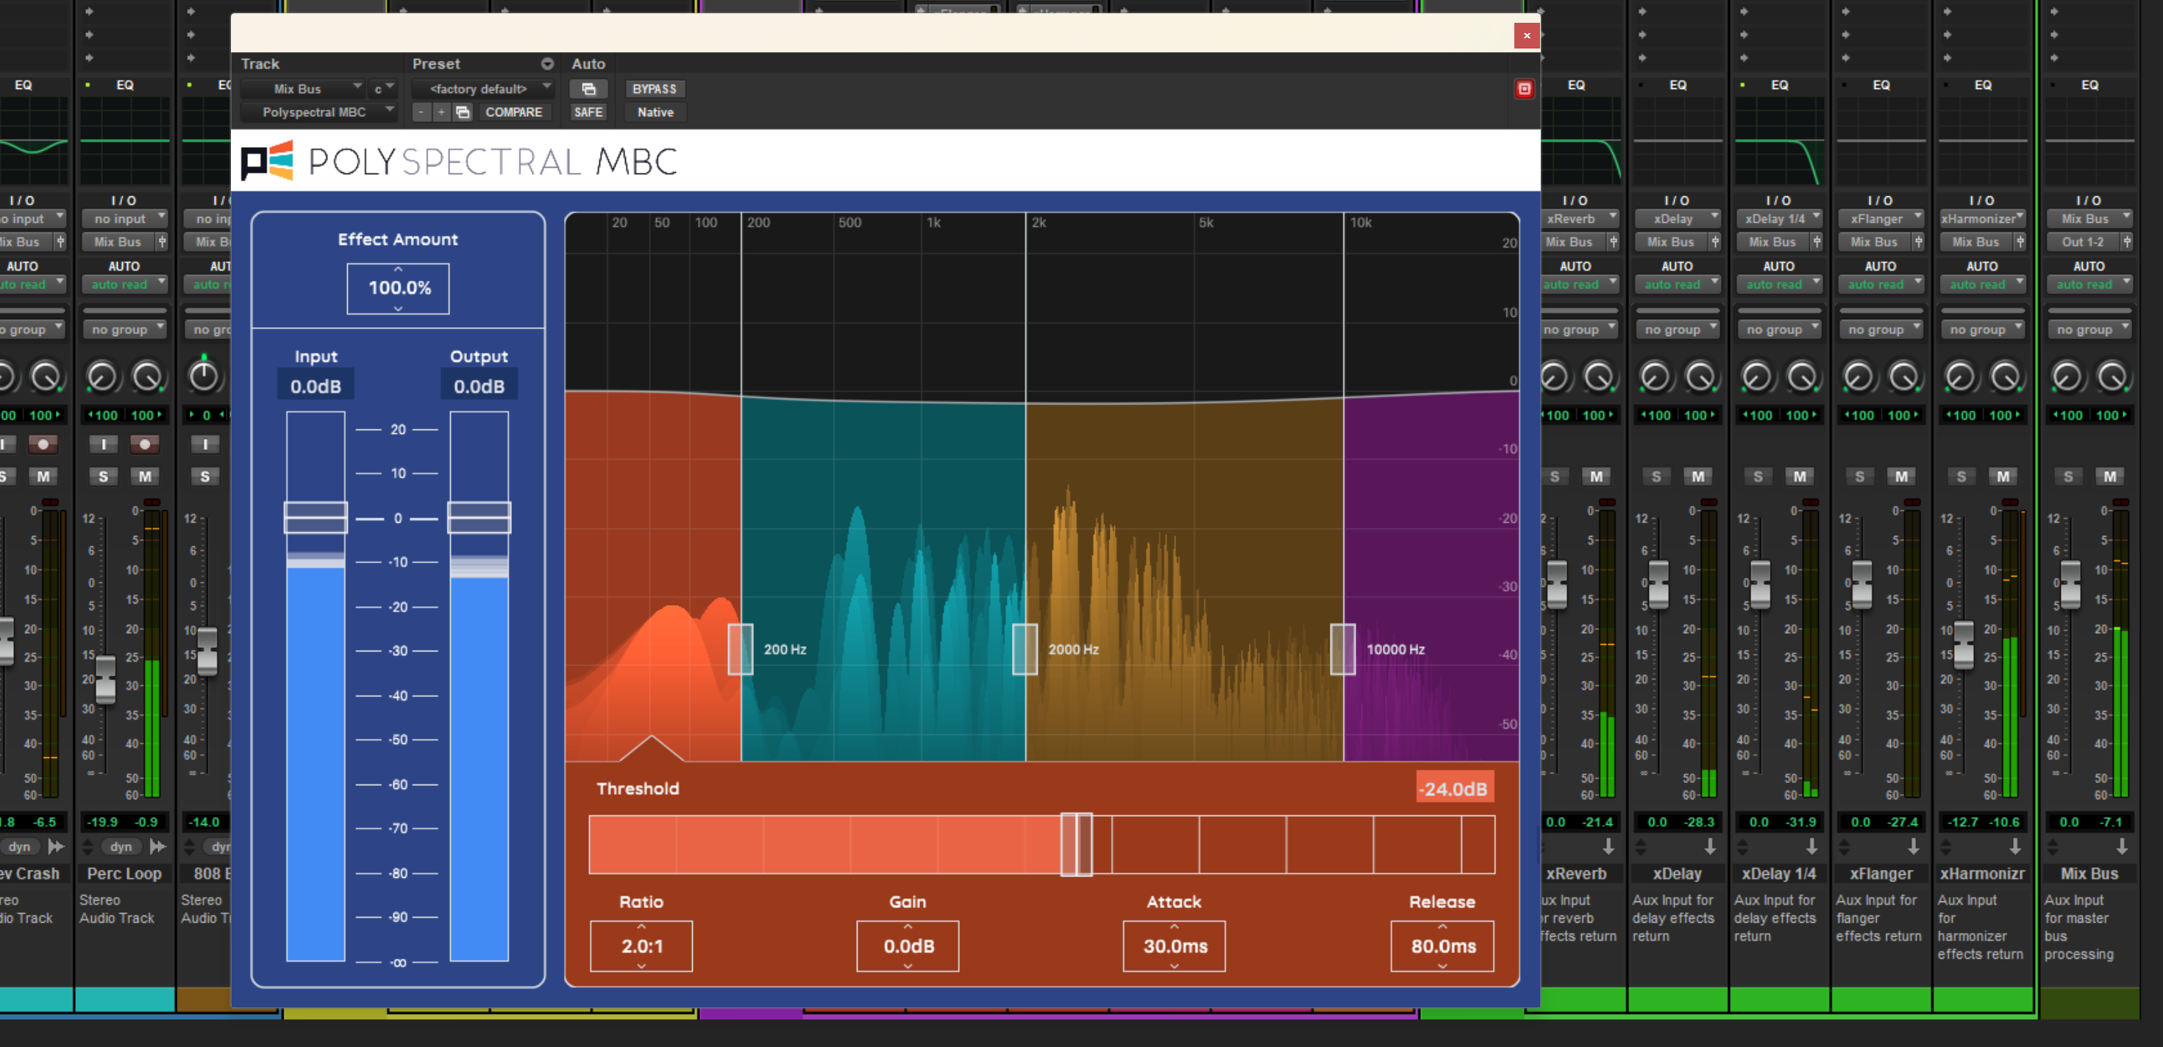Open the Track selector showing Mix Bus
This screenshot has width=2163, height=1047.
click(x=302, y=88)
